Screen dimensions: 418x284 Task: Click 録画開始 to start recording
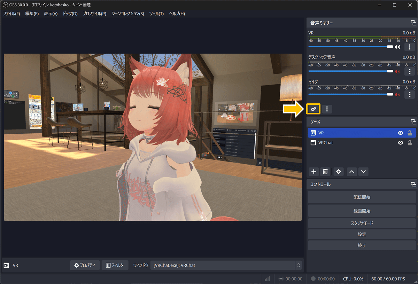(362, 211)
